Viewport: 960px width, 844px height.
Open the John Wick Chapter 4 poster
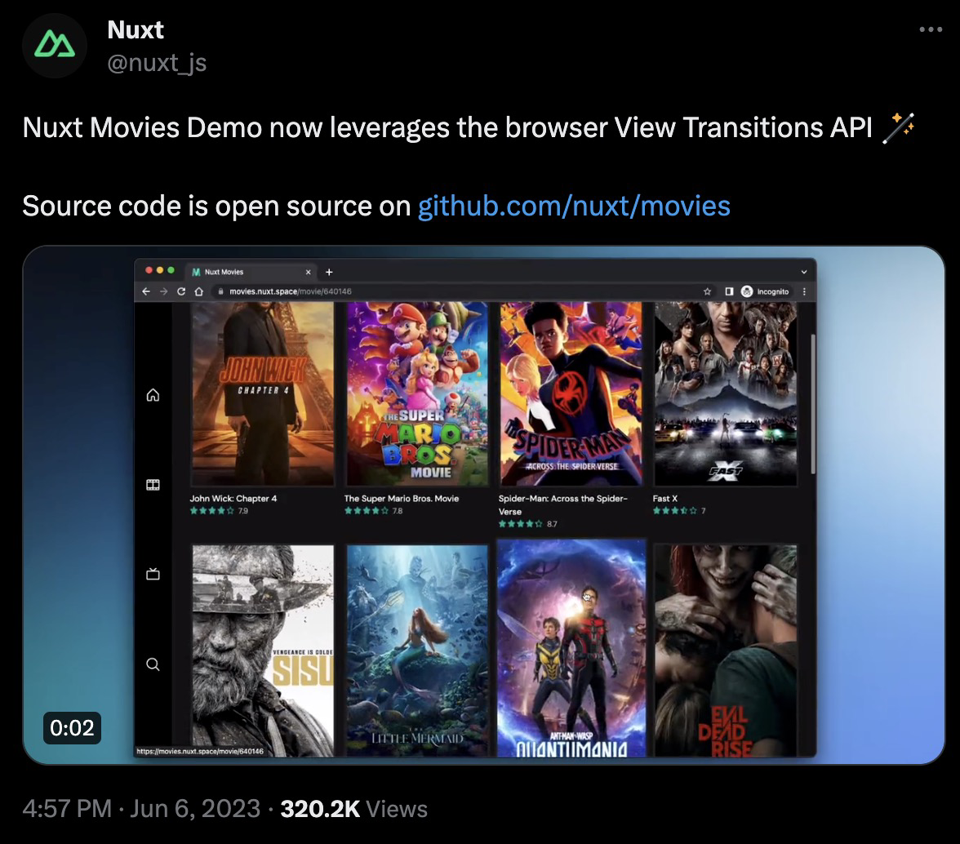[x=263, y=393]
